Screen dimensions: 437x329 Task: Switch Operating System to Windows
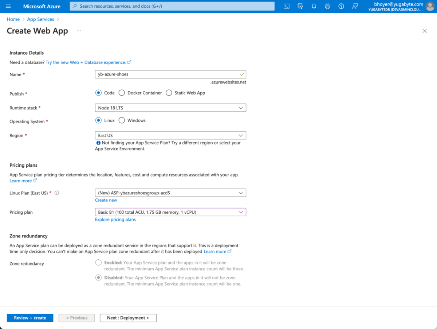(122, 120)
